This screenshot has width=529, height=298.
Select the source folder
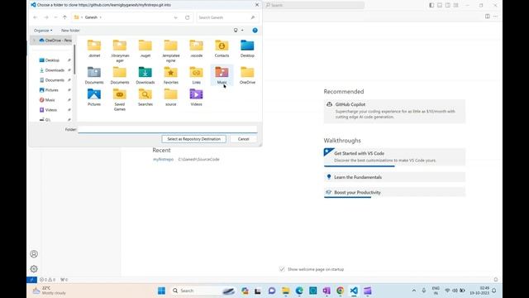pyautogui.click(x=171, y=98)
